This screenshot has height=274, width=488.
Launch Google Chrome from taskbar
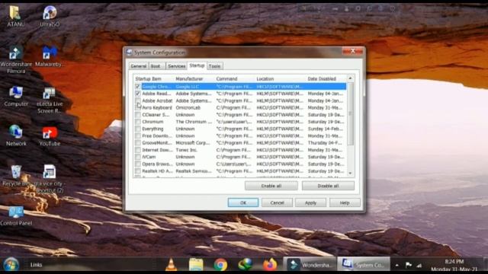click(x=220, y=265)
